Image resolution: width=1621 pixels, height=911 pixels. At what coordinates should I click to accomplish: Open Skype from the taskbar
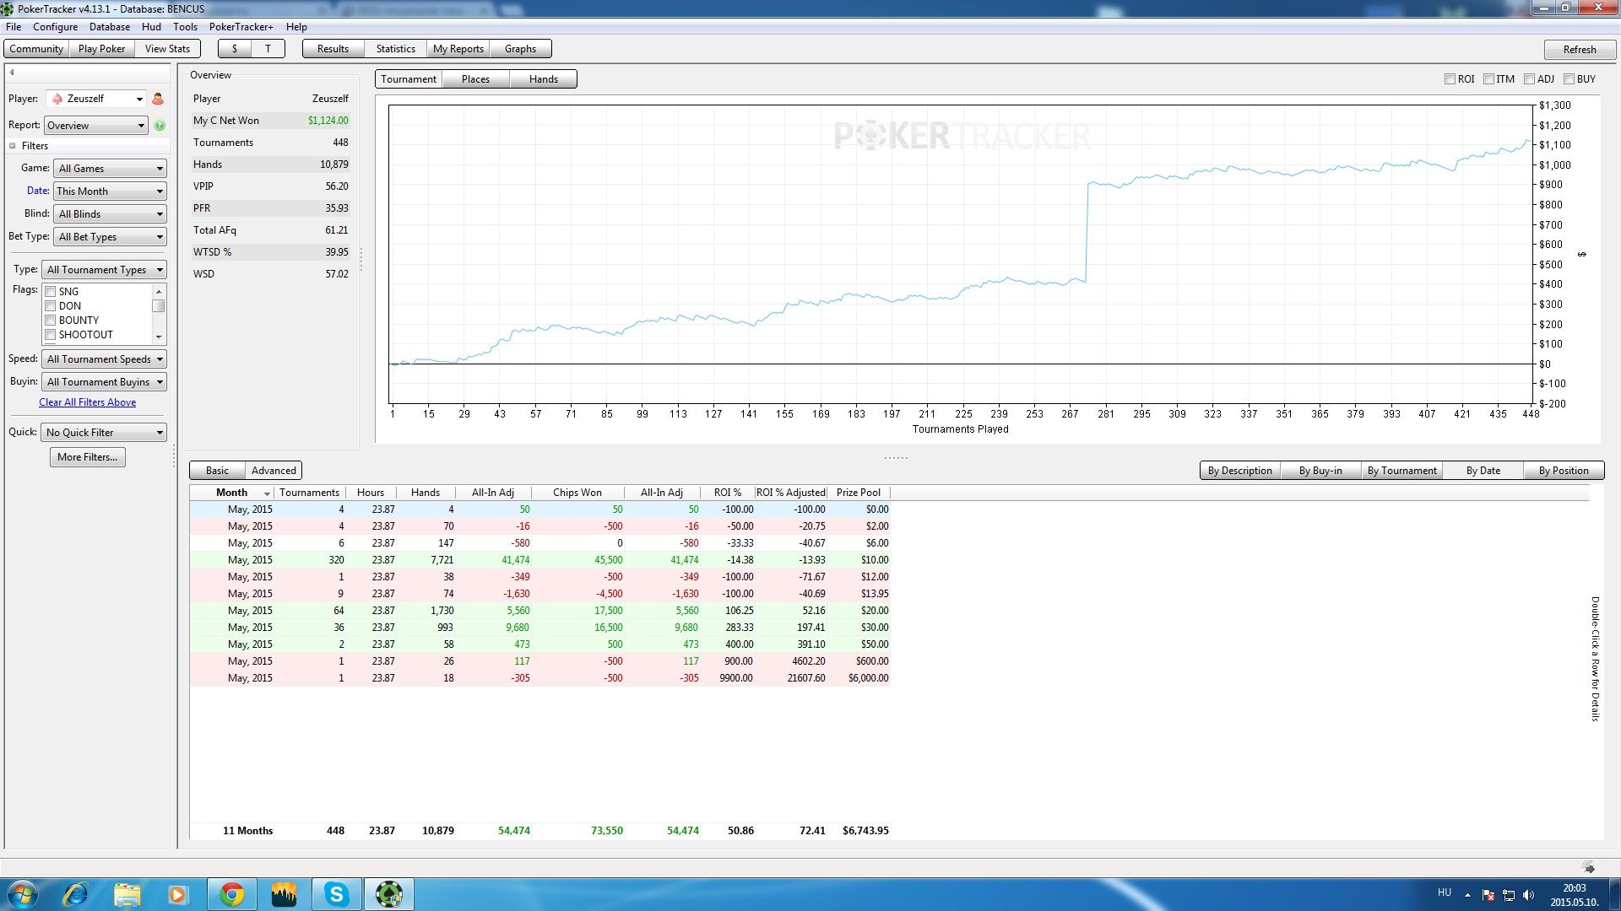[336, 894]
